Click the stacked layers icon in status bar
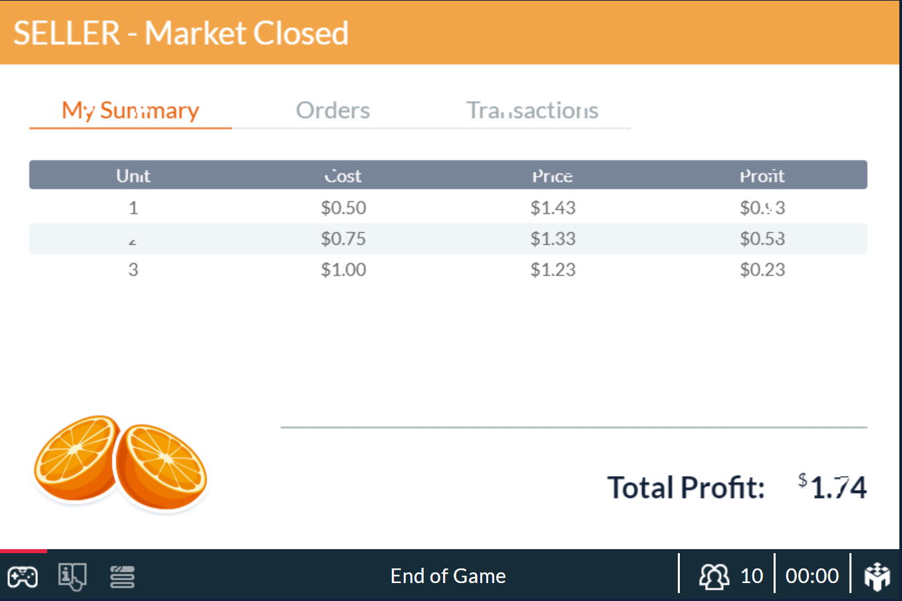 pos(122,576)
